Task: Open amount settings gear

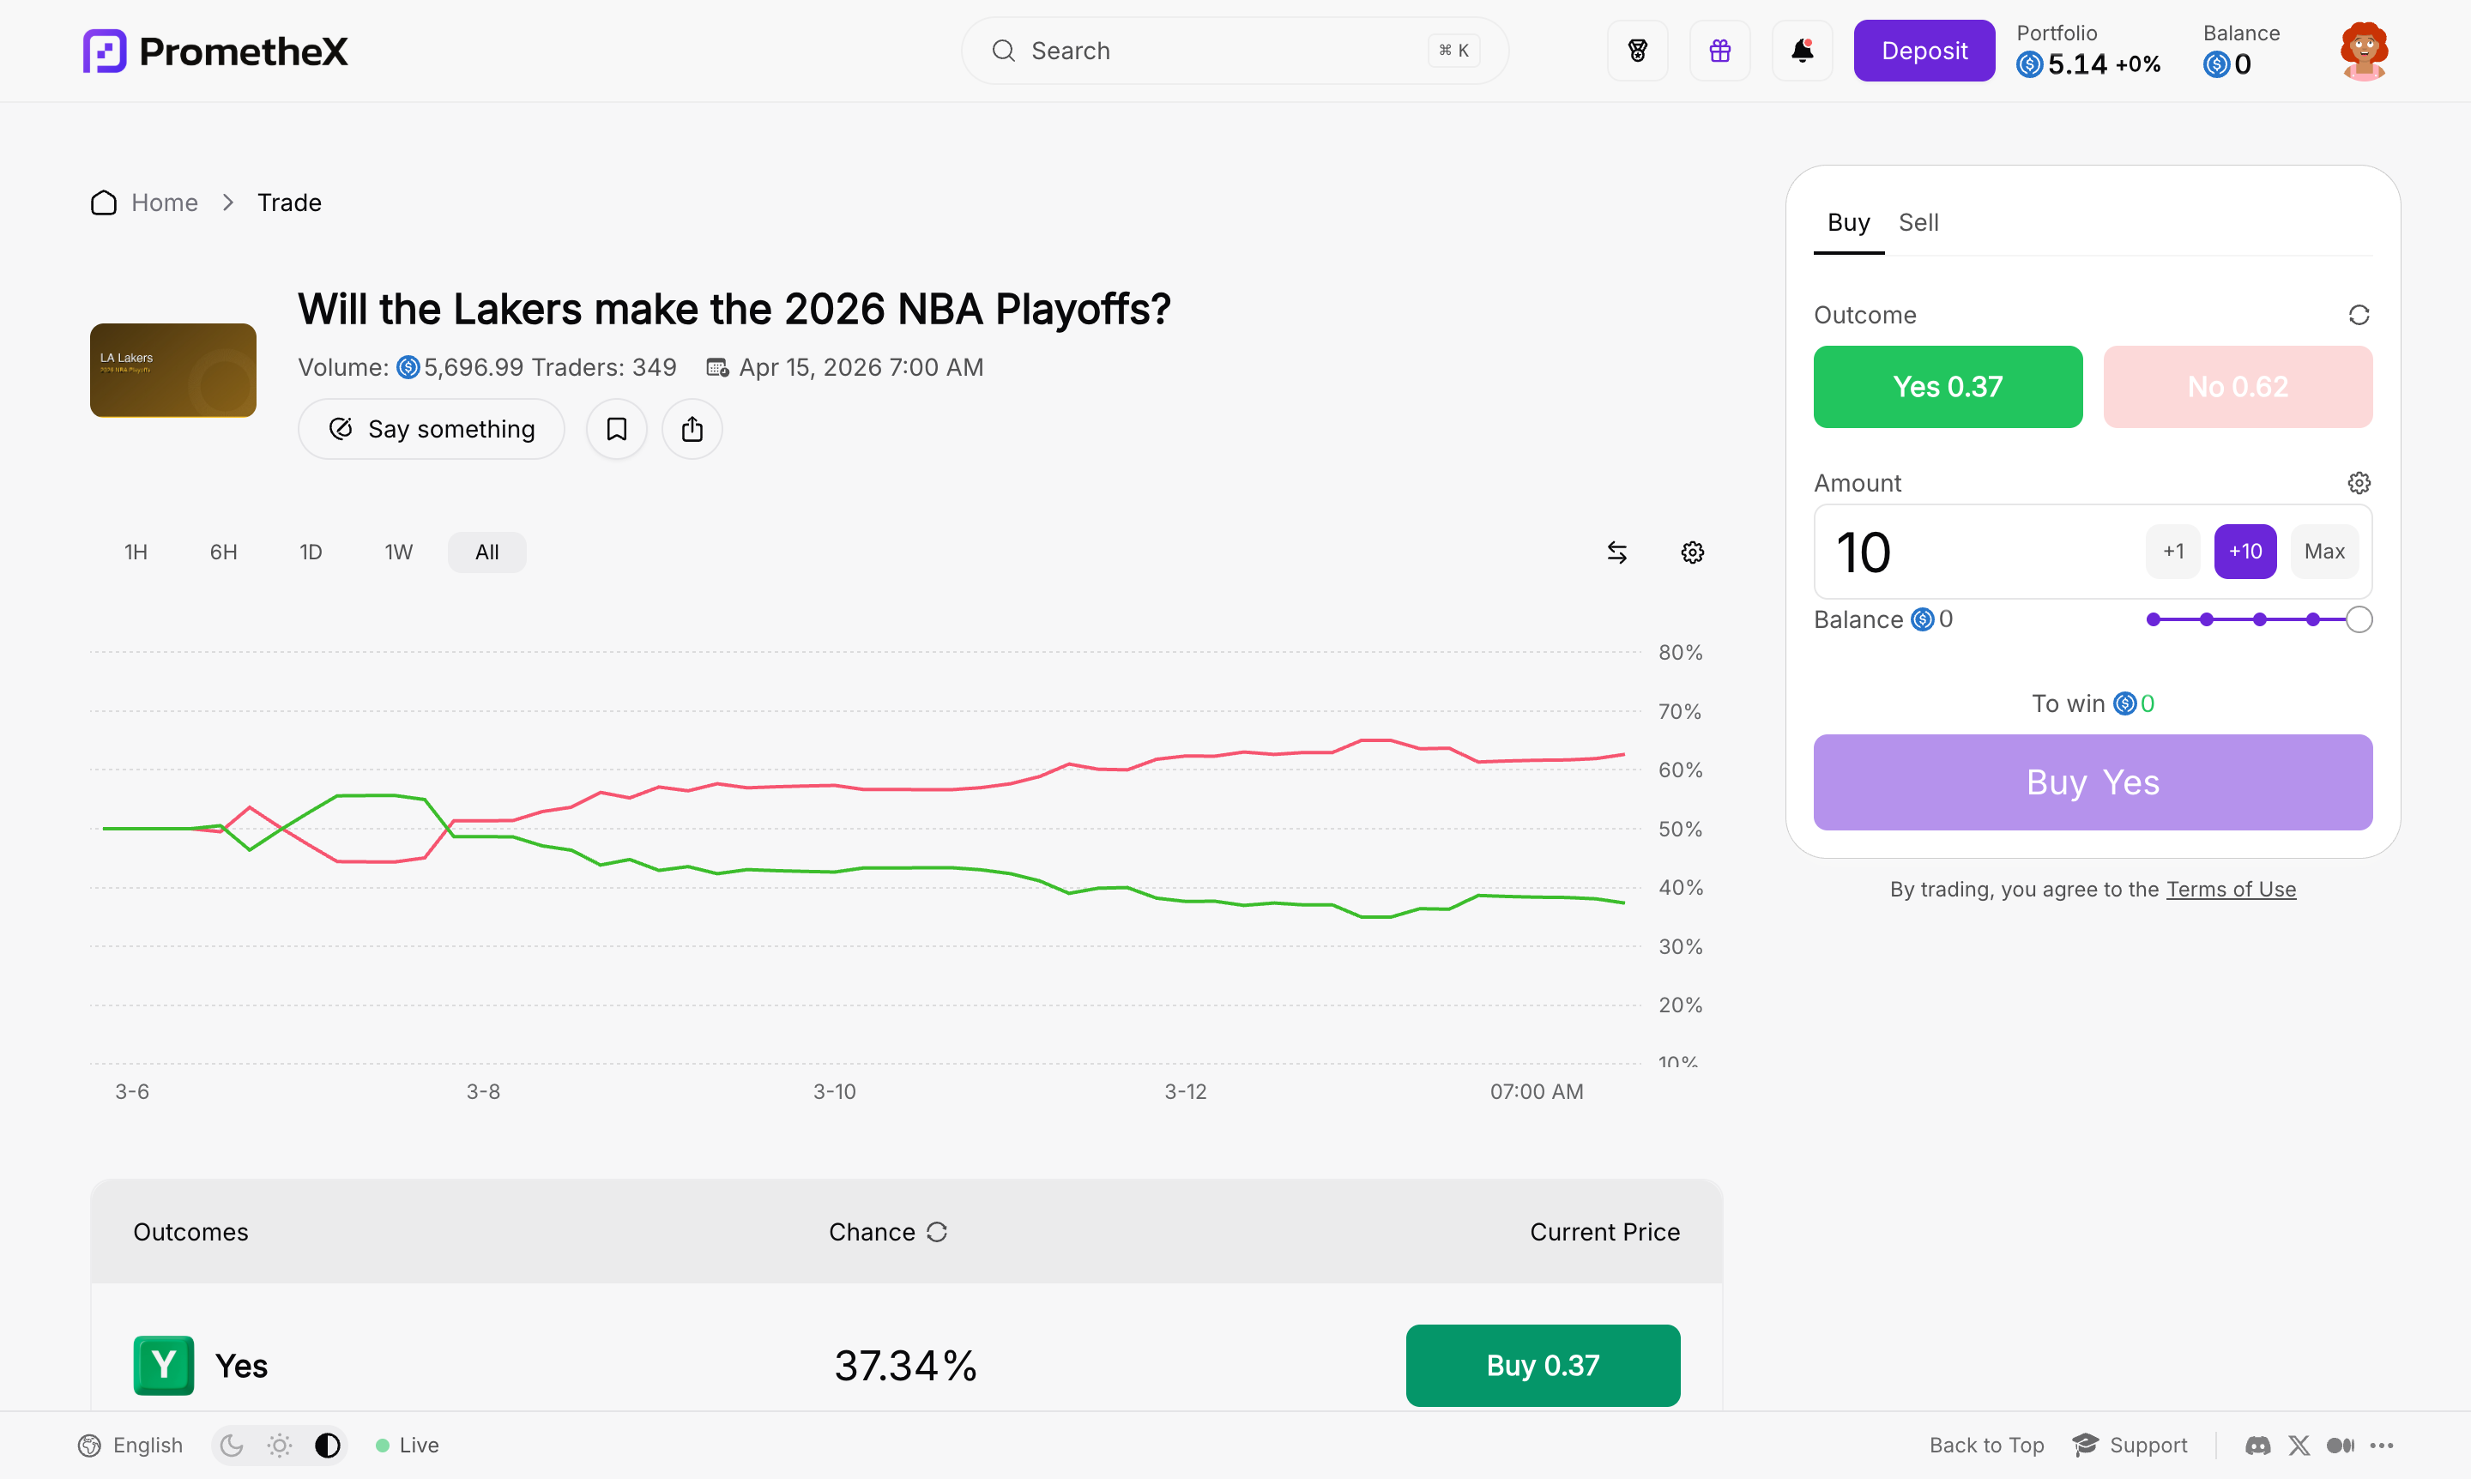Action: tap(2358, 483)
